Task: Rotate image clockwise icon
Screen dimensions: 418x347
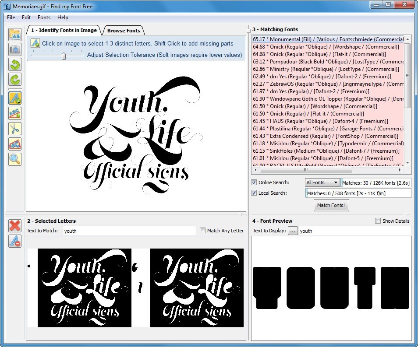Action: [15, 79]
